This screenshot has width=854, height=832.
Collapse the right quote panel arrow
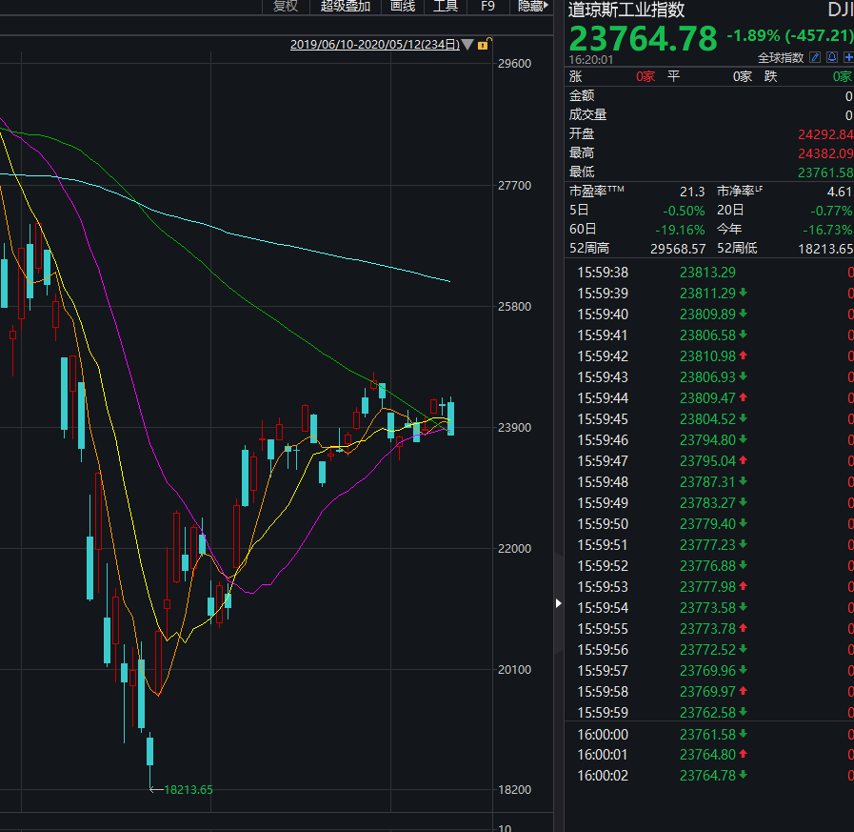(559, 602)
